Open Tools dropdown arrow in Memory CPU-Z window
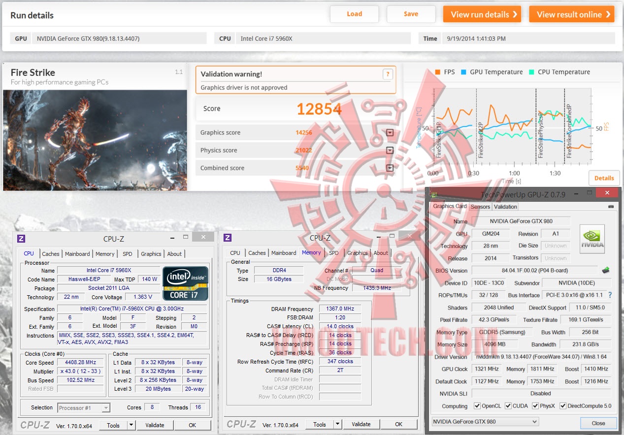This screenshot has width=624, height=435. click(337, 424)
